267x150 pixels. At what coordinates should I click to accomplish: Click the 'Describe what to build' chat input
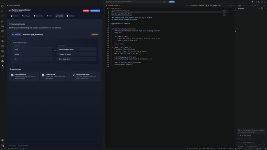click(x=251, y=139)
